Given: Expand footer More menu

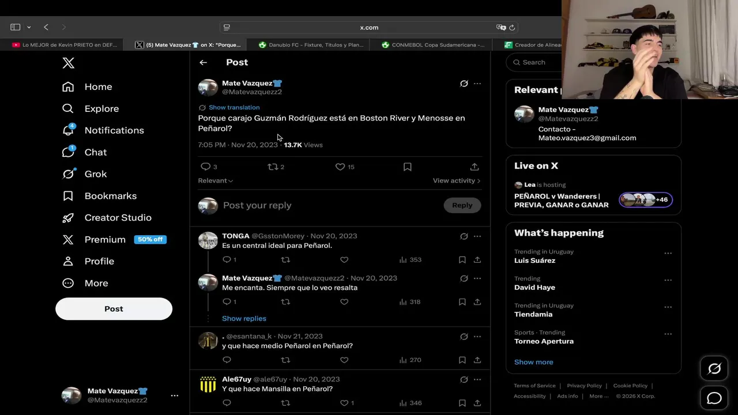Looking at the screenshot, I should 598,396.
